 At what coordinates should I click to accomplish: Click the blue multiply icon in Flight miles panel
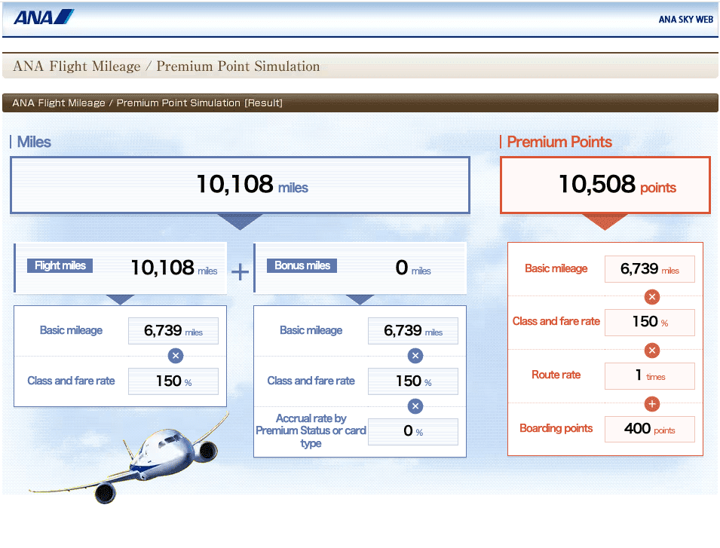tap(175, 356)
